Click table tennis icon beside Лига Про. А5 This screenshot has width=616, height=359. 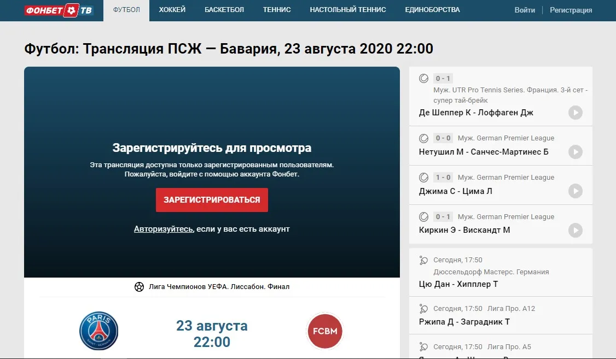[x=423, y=347]
